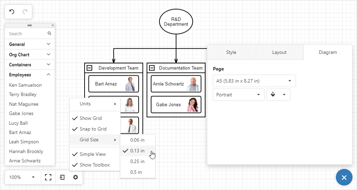
Task: Switch to the Layout tab
Action: click(x=279, y=52)
